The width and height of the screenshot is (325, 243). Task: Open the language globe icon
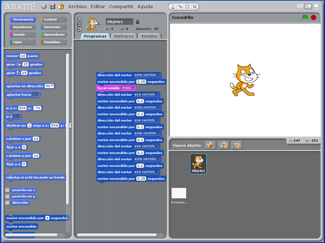click(x=44, y=6)
